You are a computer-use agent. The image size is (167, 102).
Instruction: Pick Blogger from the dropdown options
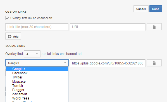(37, 90)
